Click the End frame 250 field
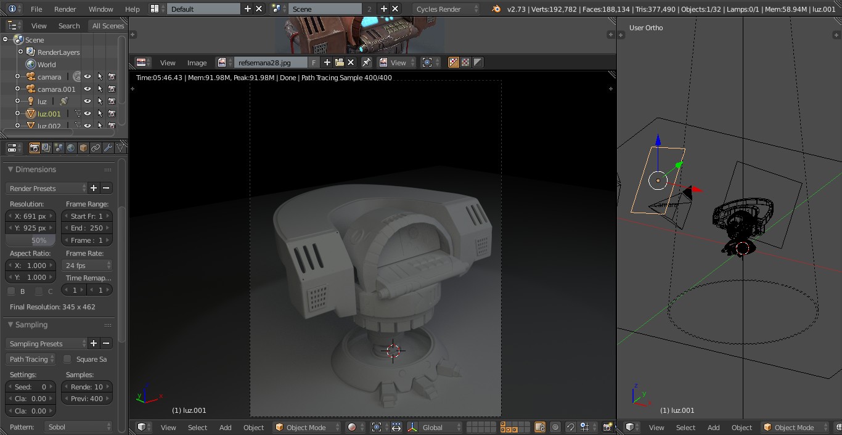The height and width of the screenshot is (435, 842). pos(87,228)
